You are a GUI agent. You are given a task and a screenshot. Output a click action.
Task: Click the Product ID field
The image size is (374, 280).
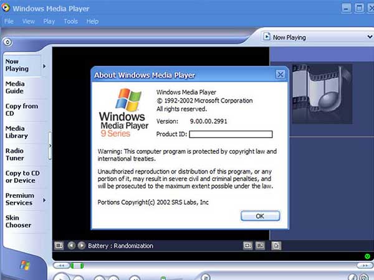click(231, 134)
